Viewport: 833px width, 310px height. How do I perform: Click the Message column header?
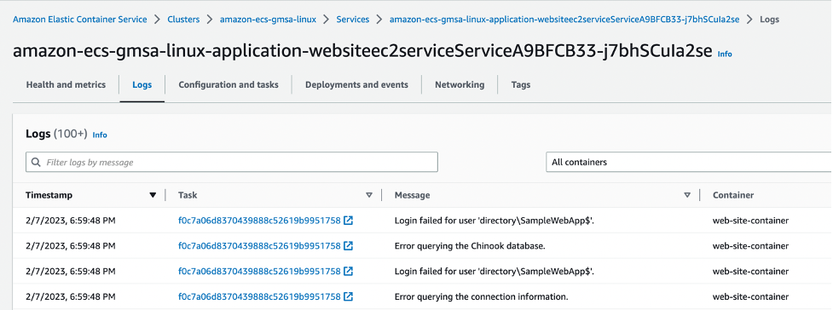point(413,195)
